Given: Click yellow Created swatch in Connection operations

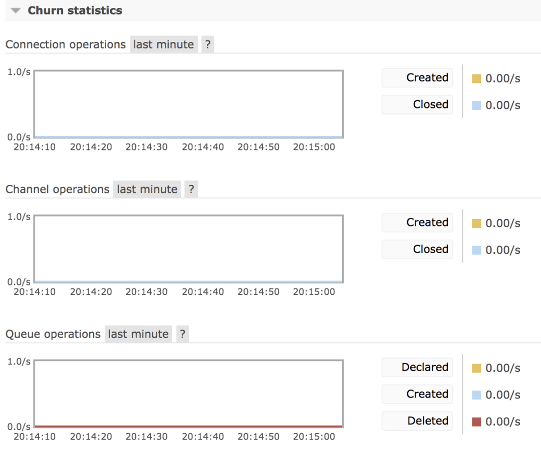Looking at the screenshot, I should point(476,78).
